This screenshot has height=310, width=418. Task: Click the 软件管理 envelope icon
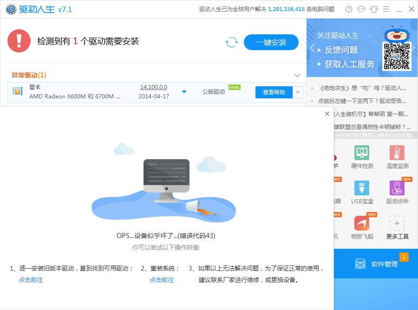pos(360,264)
